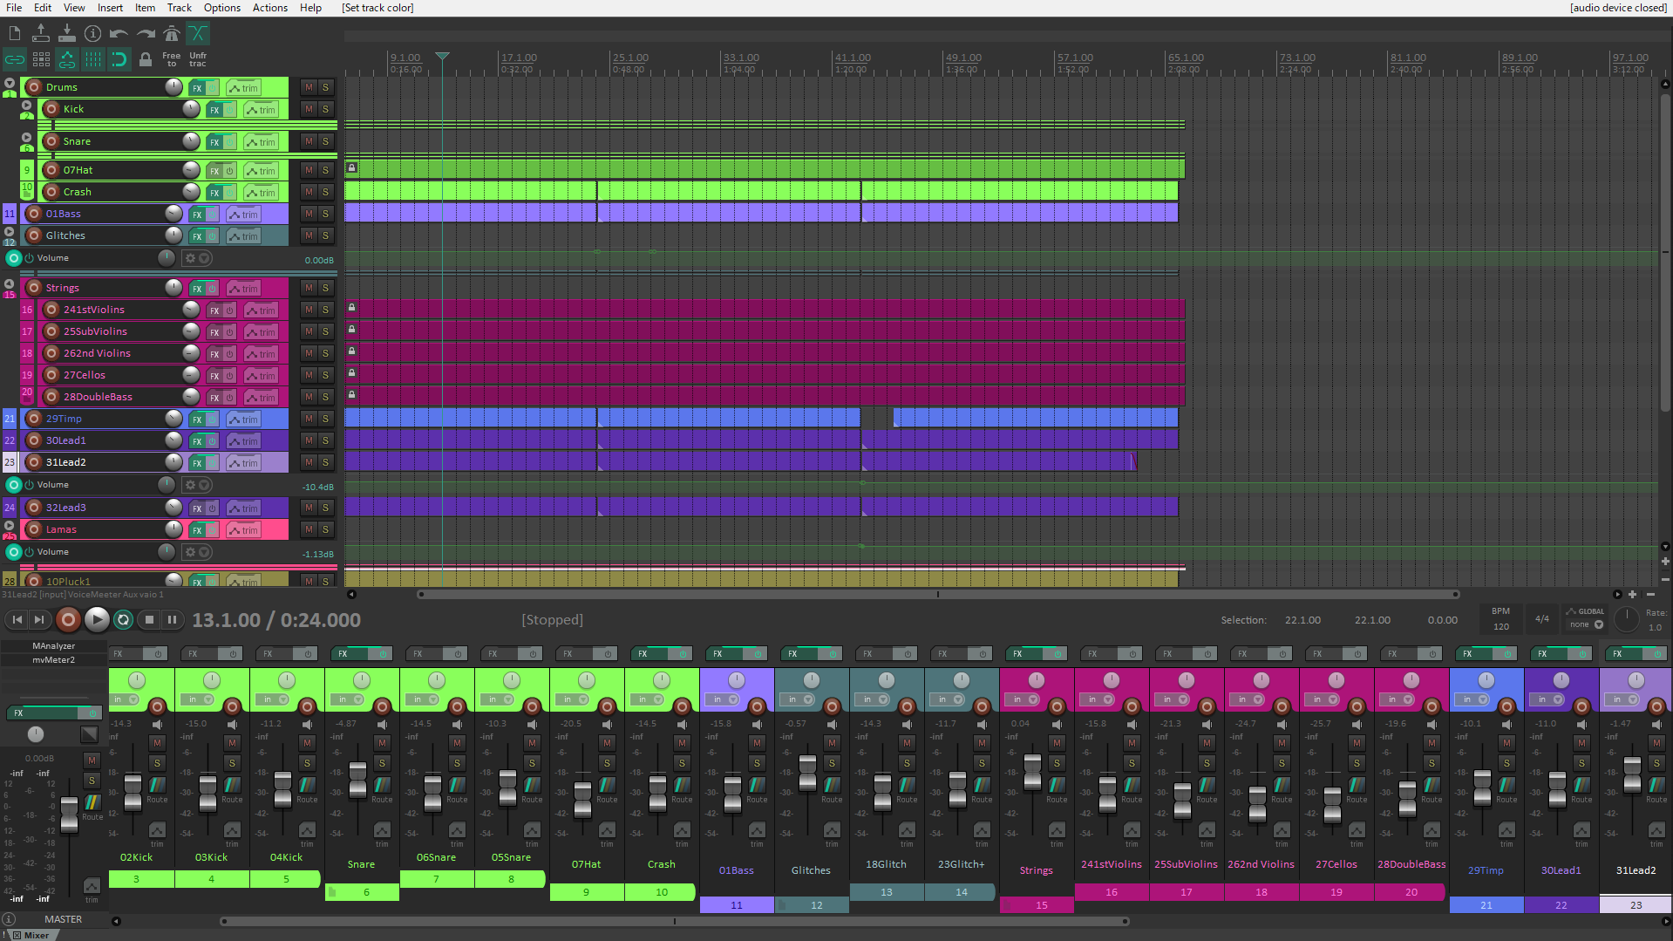Go to end of project
This screenshot has height=941, width=1673.
point(39,620)
